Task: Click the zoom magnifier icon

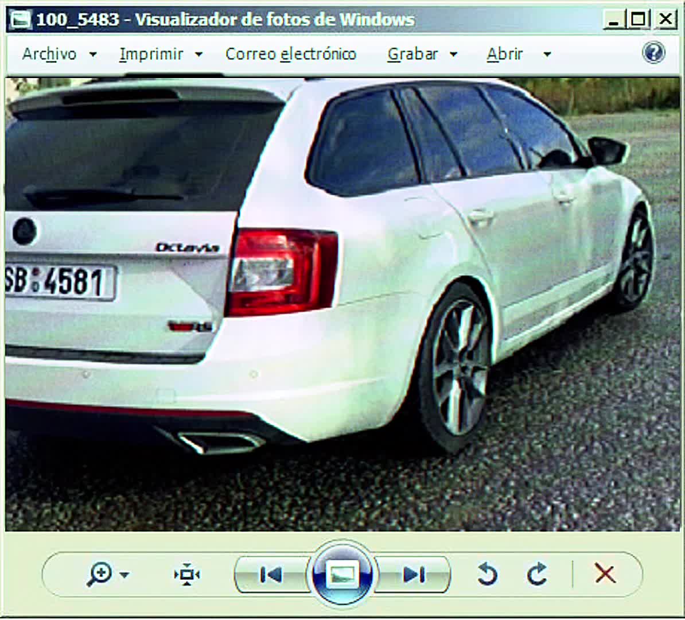Action: pos(99,574)
